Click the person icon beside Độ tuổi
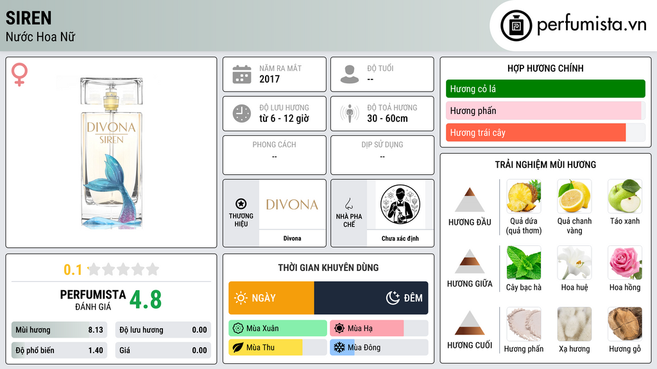 tap(350, 74)
